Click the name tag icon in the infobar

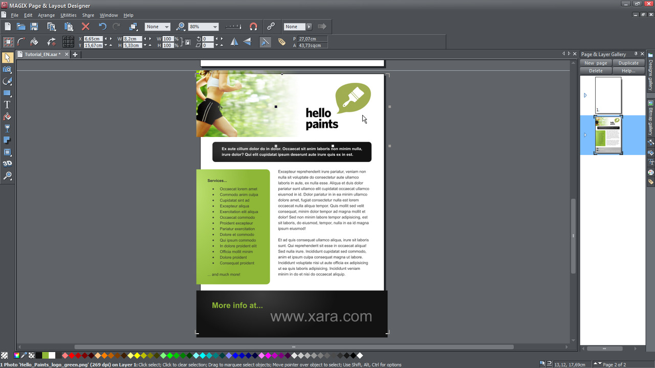pos(282,42)
